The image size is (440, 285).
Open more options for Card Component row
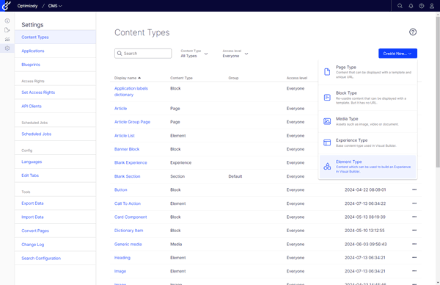414,217
